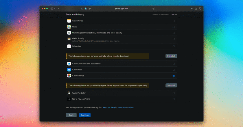
Task: Check iCloud Drive files and documents checkbox
Action: 174,64
